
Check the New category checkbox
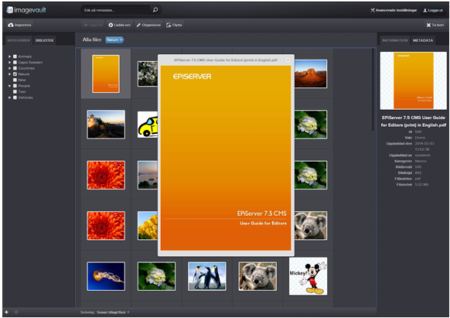click(x=15, y=80)
